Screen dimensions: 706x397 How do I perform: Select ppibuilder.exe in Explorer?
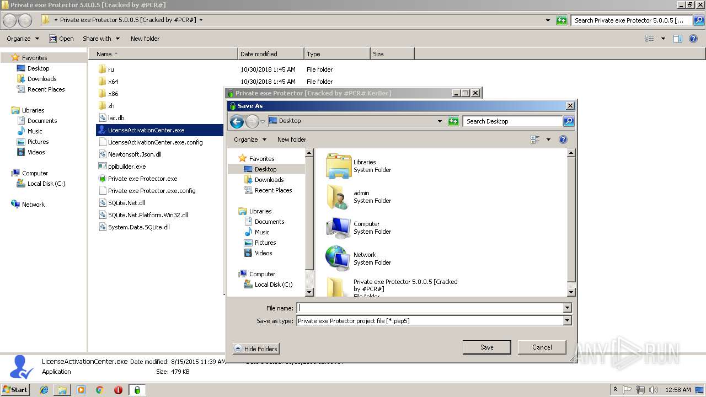click(x=127, y=167)
